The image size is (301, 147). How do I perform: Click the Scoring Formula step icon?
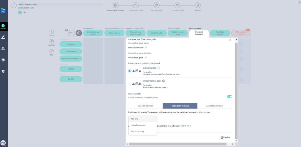coord(136,5)
